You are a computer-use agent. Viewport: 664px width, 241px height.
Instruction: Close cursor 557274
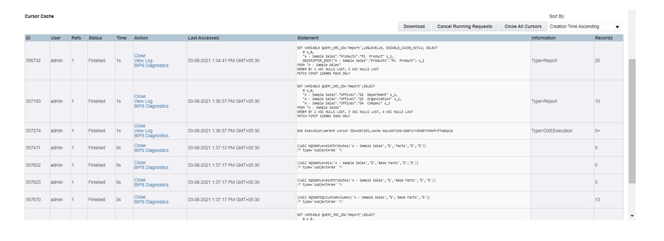(139, 126)
